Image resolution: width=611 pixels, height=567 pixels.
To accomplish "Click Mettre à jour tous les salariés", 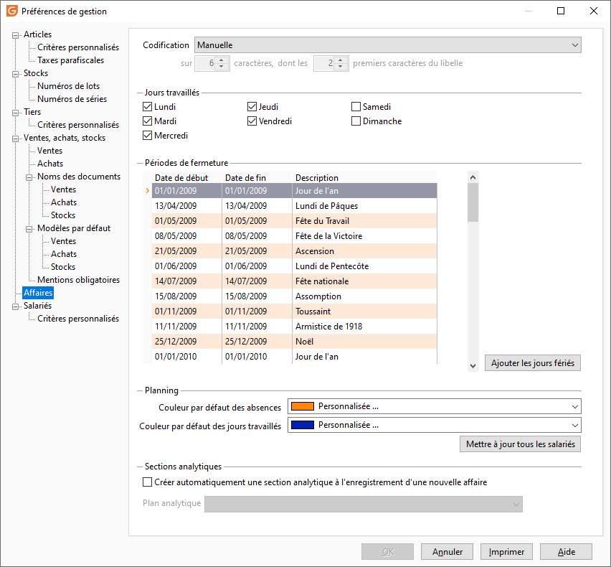I will coord(520,444).
